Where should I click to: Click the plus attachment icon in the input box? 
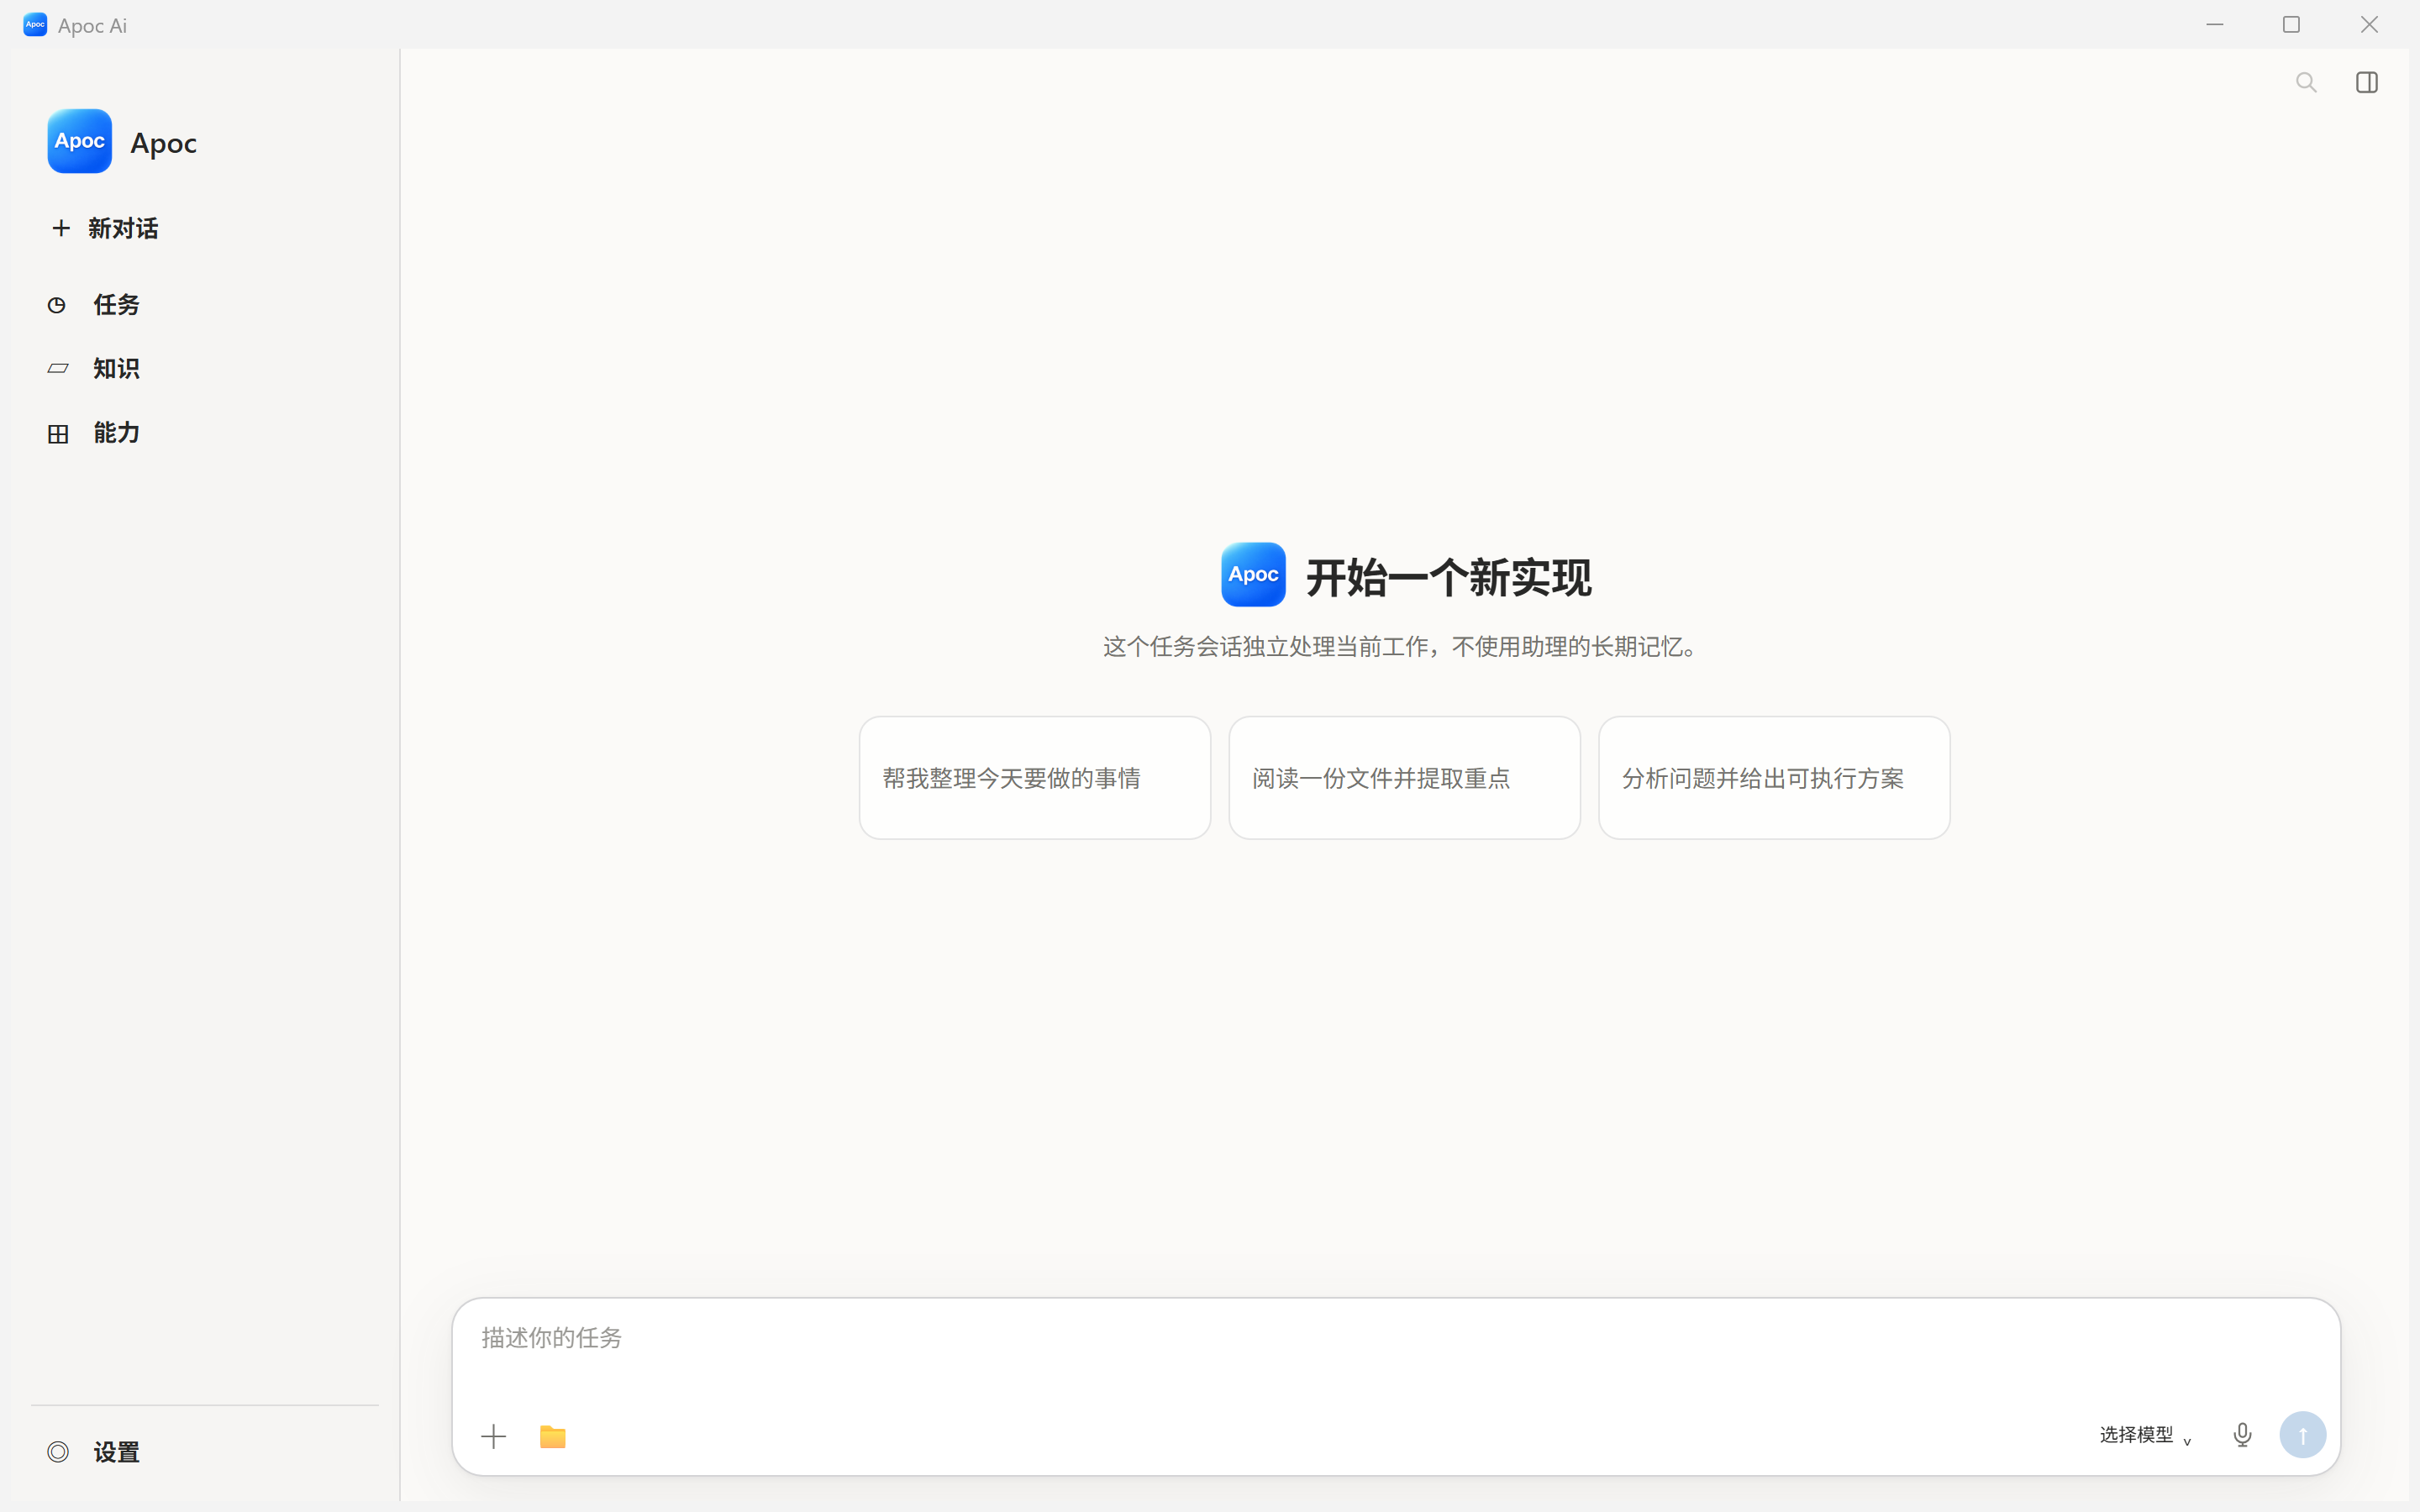(x=494, y=1437)
